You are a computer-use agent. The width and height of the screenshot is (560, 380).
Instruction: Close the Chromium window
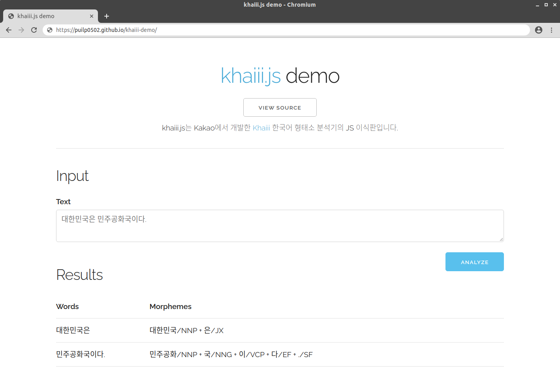555,5
